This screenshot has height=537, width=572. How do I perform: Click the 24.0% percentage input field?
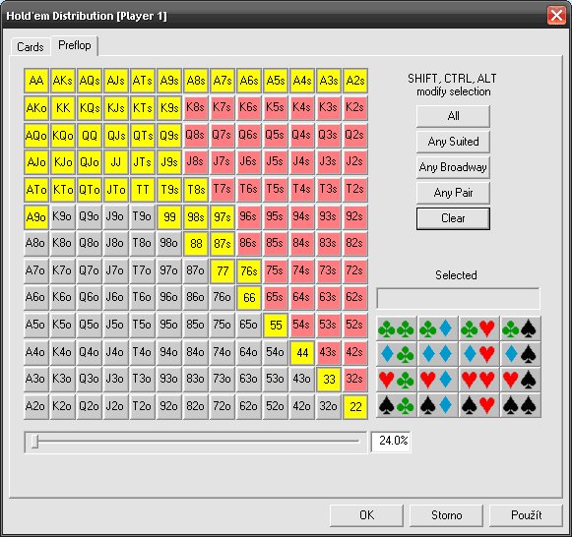(391, 442)
